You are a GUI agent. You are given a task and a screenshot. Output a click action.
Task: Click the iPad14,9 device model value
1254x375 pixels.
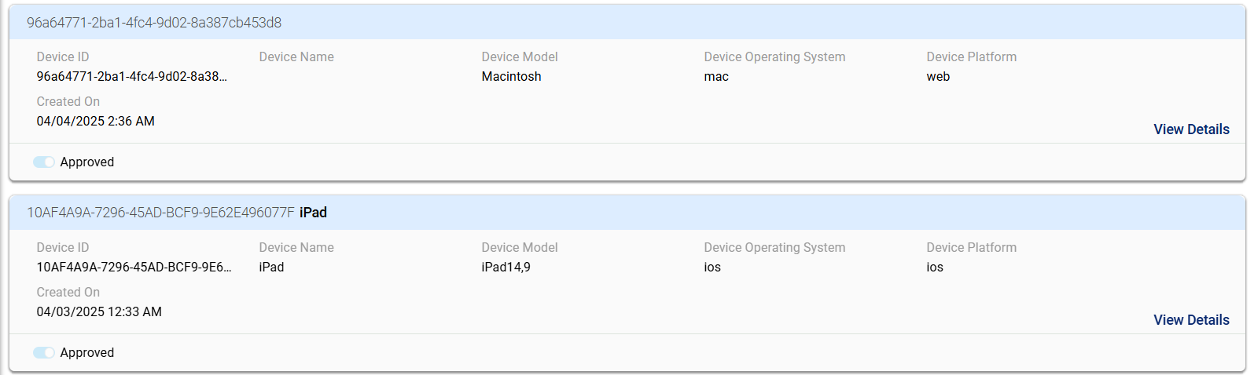pyautogui.click(x=506, y=267)
